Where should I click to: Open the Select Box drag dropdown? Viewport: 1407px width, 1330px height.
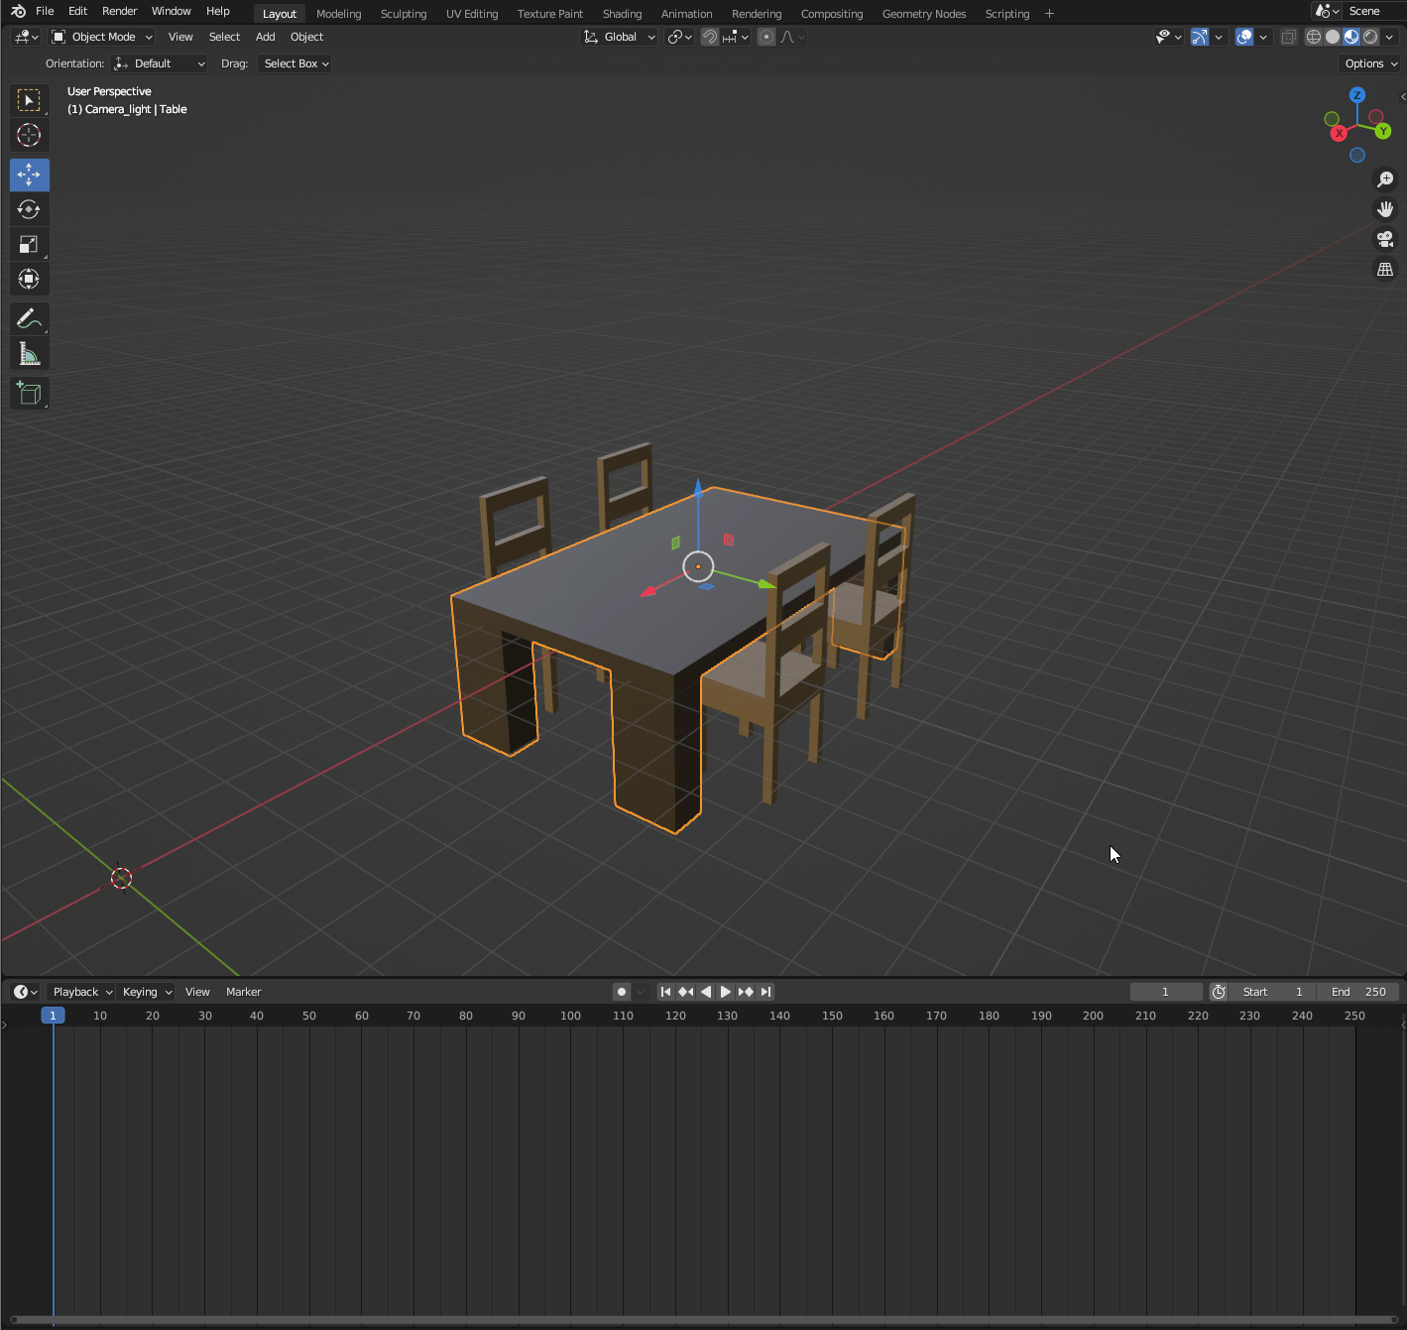pos(293,62)
